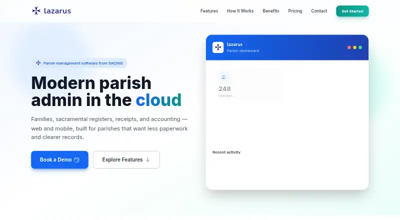Click the red window dot

349,47
